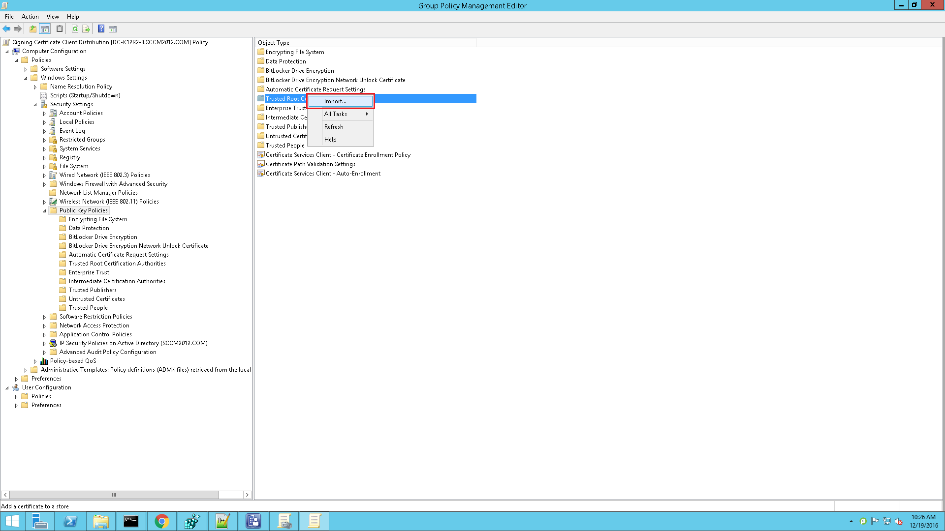The width and height of the screenshot is (945, 531).
Task: Expand the Account Policies node
Action: click(44, 114)
